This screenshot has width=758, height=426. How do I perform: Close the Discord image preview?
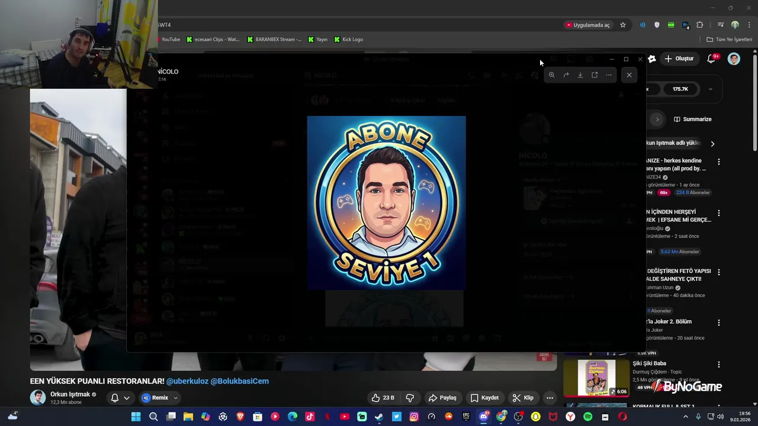coord(629,75)
